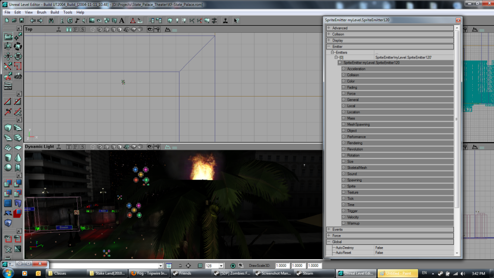494x278 pixels.
Task: Open the Texture browser icon
Action: 92,21
